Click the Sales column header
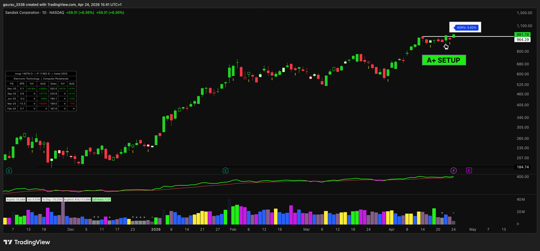 pos(54,84)
